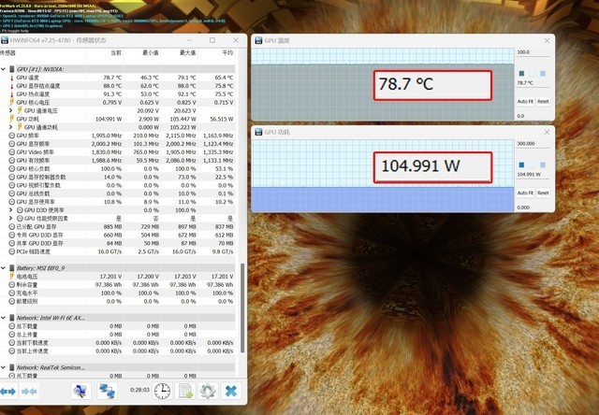The width and height of the screenshot is (599, 415).
Task: Click Reset in GPU 温度 window
Action: [x=543, y=102]
